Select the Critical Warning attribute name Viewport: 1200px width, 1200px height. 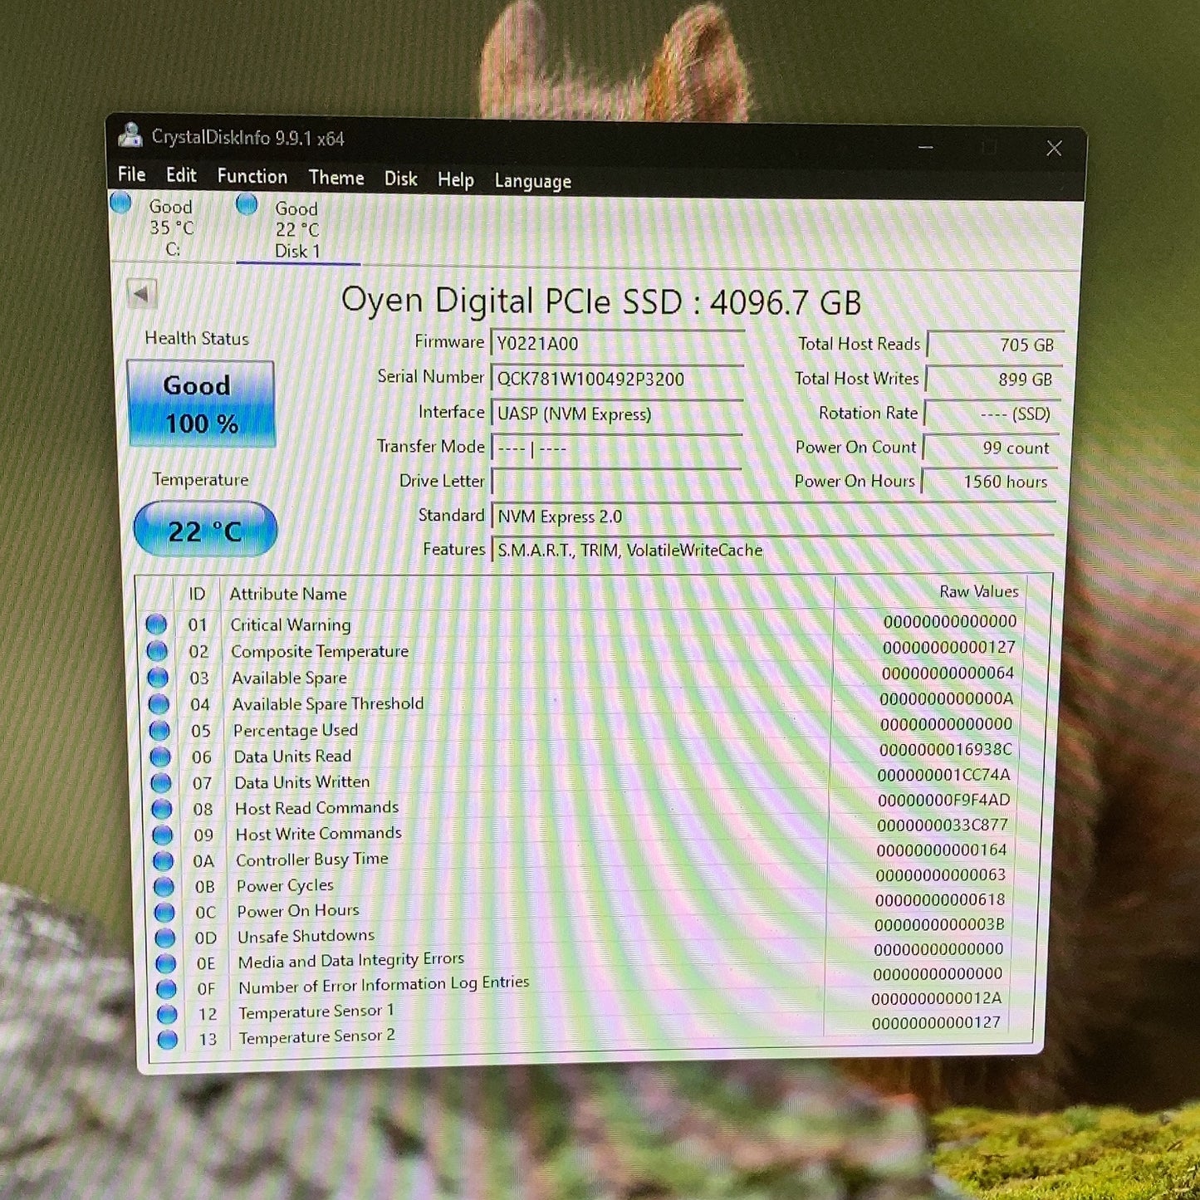pyautogui.click(x=291, y=624)
